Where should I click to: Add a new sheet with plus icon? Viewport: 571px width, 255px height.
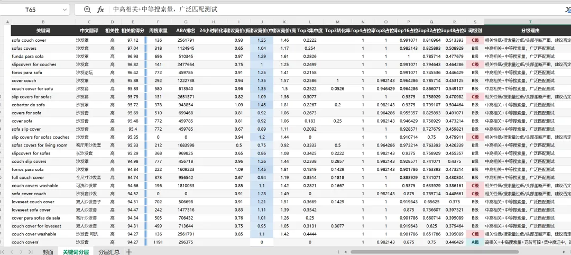click(128, 252)
